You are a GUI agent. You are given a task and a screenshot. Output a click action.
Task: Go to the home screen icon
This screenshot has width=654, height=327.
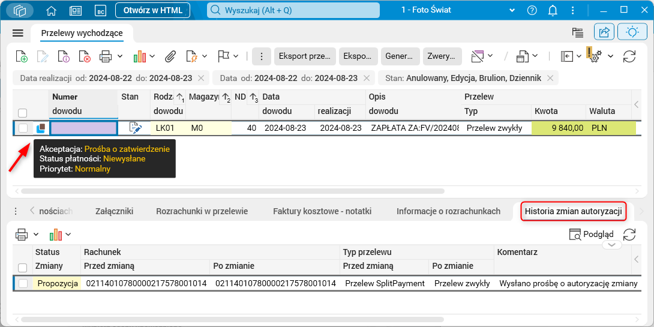pos(51,10)
